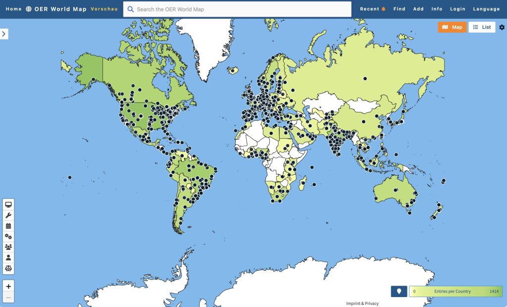Switch to the List view
The image size is (507, 307).
coord(482,27)
